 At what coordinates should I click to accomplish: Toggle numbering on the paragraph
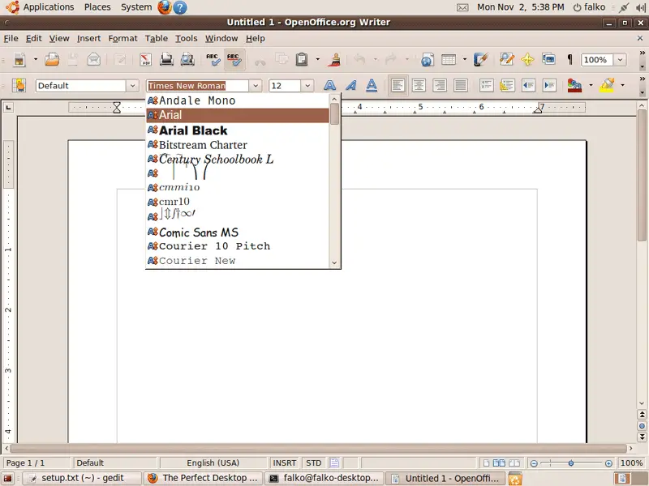pyautogui.click(x=486, y=86)
